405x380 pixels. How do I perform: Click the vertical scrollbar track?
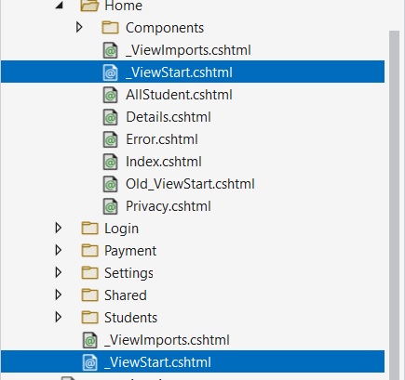[394, 204]
